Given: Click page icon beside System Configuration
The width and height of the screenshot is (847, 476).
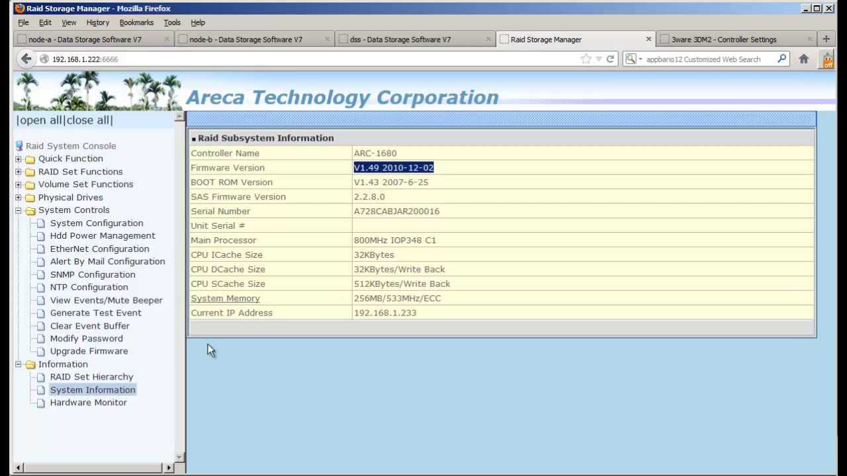Looking at the screenshot, I should tap(41, 223).
